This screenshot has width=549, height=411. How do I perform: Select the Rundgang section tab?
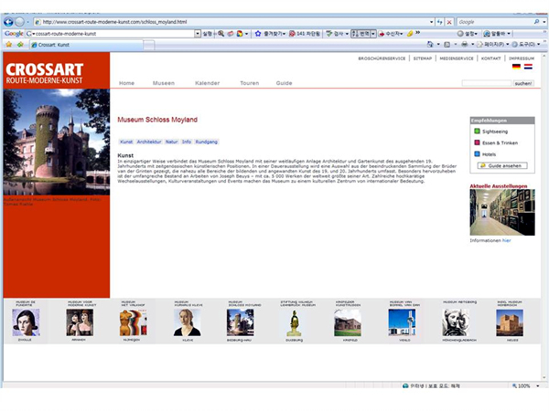pos(206,142)
